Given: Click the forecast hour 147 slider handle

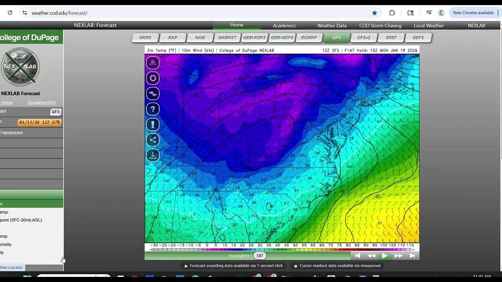Looking at the screenshot, I should point(260,256).
